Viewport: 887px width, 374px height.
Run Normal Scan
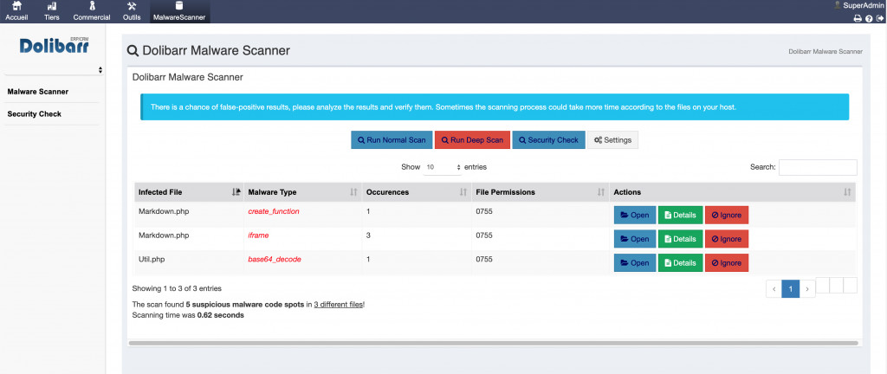click(x=390, y=140)
